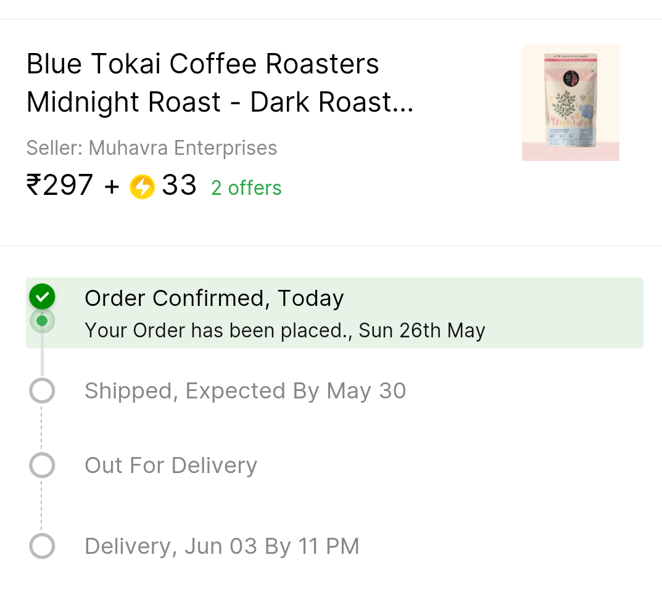Select the Delivery status circle
Screen dimensions: 662x589
(x=42, y=546)
